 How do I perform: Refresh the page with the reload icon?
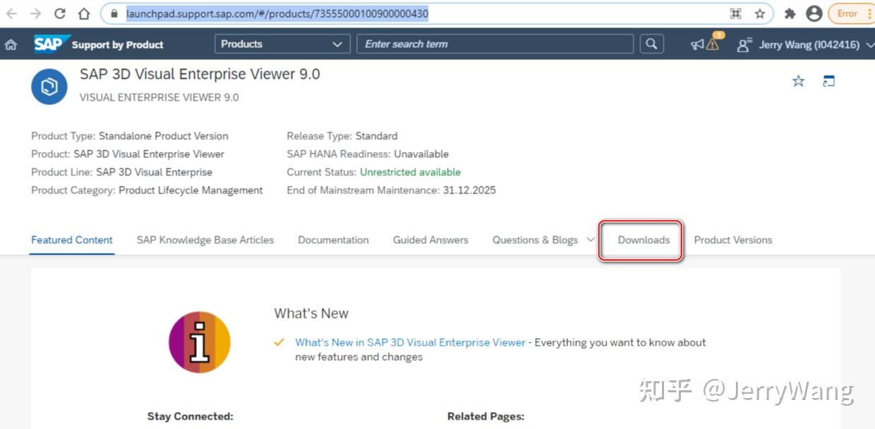coord(59,13)
